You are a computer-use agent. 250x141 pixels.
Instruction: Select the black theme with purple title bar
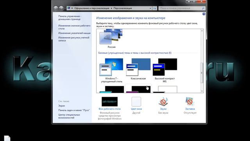pos(138,89)
